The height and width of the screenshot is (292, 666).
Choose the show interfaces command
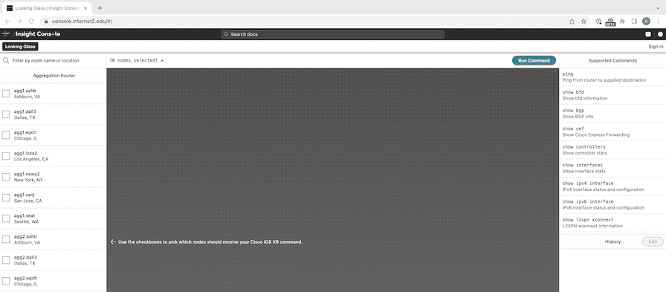[612, 168]
